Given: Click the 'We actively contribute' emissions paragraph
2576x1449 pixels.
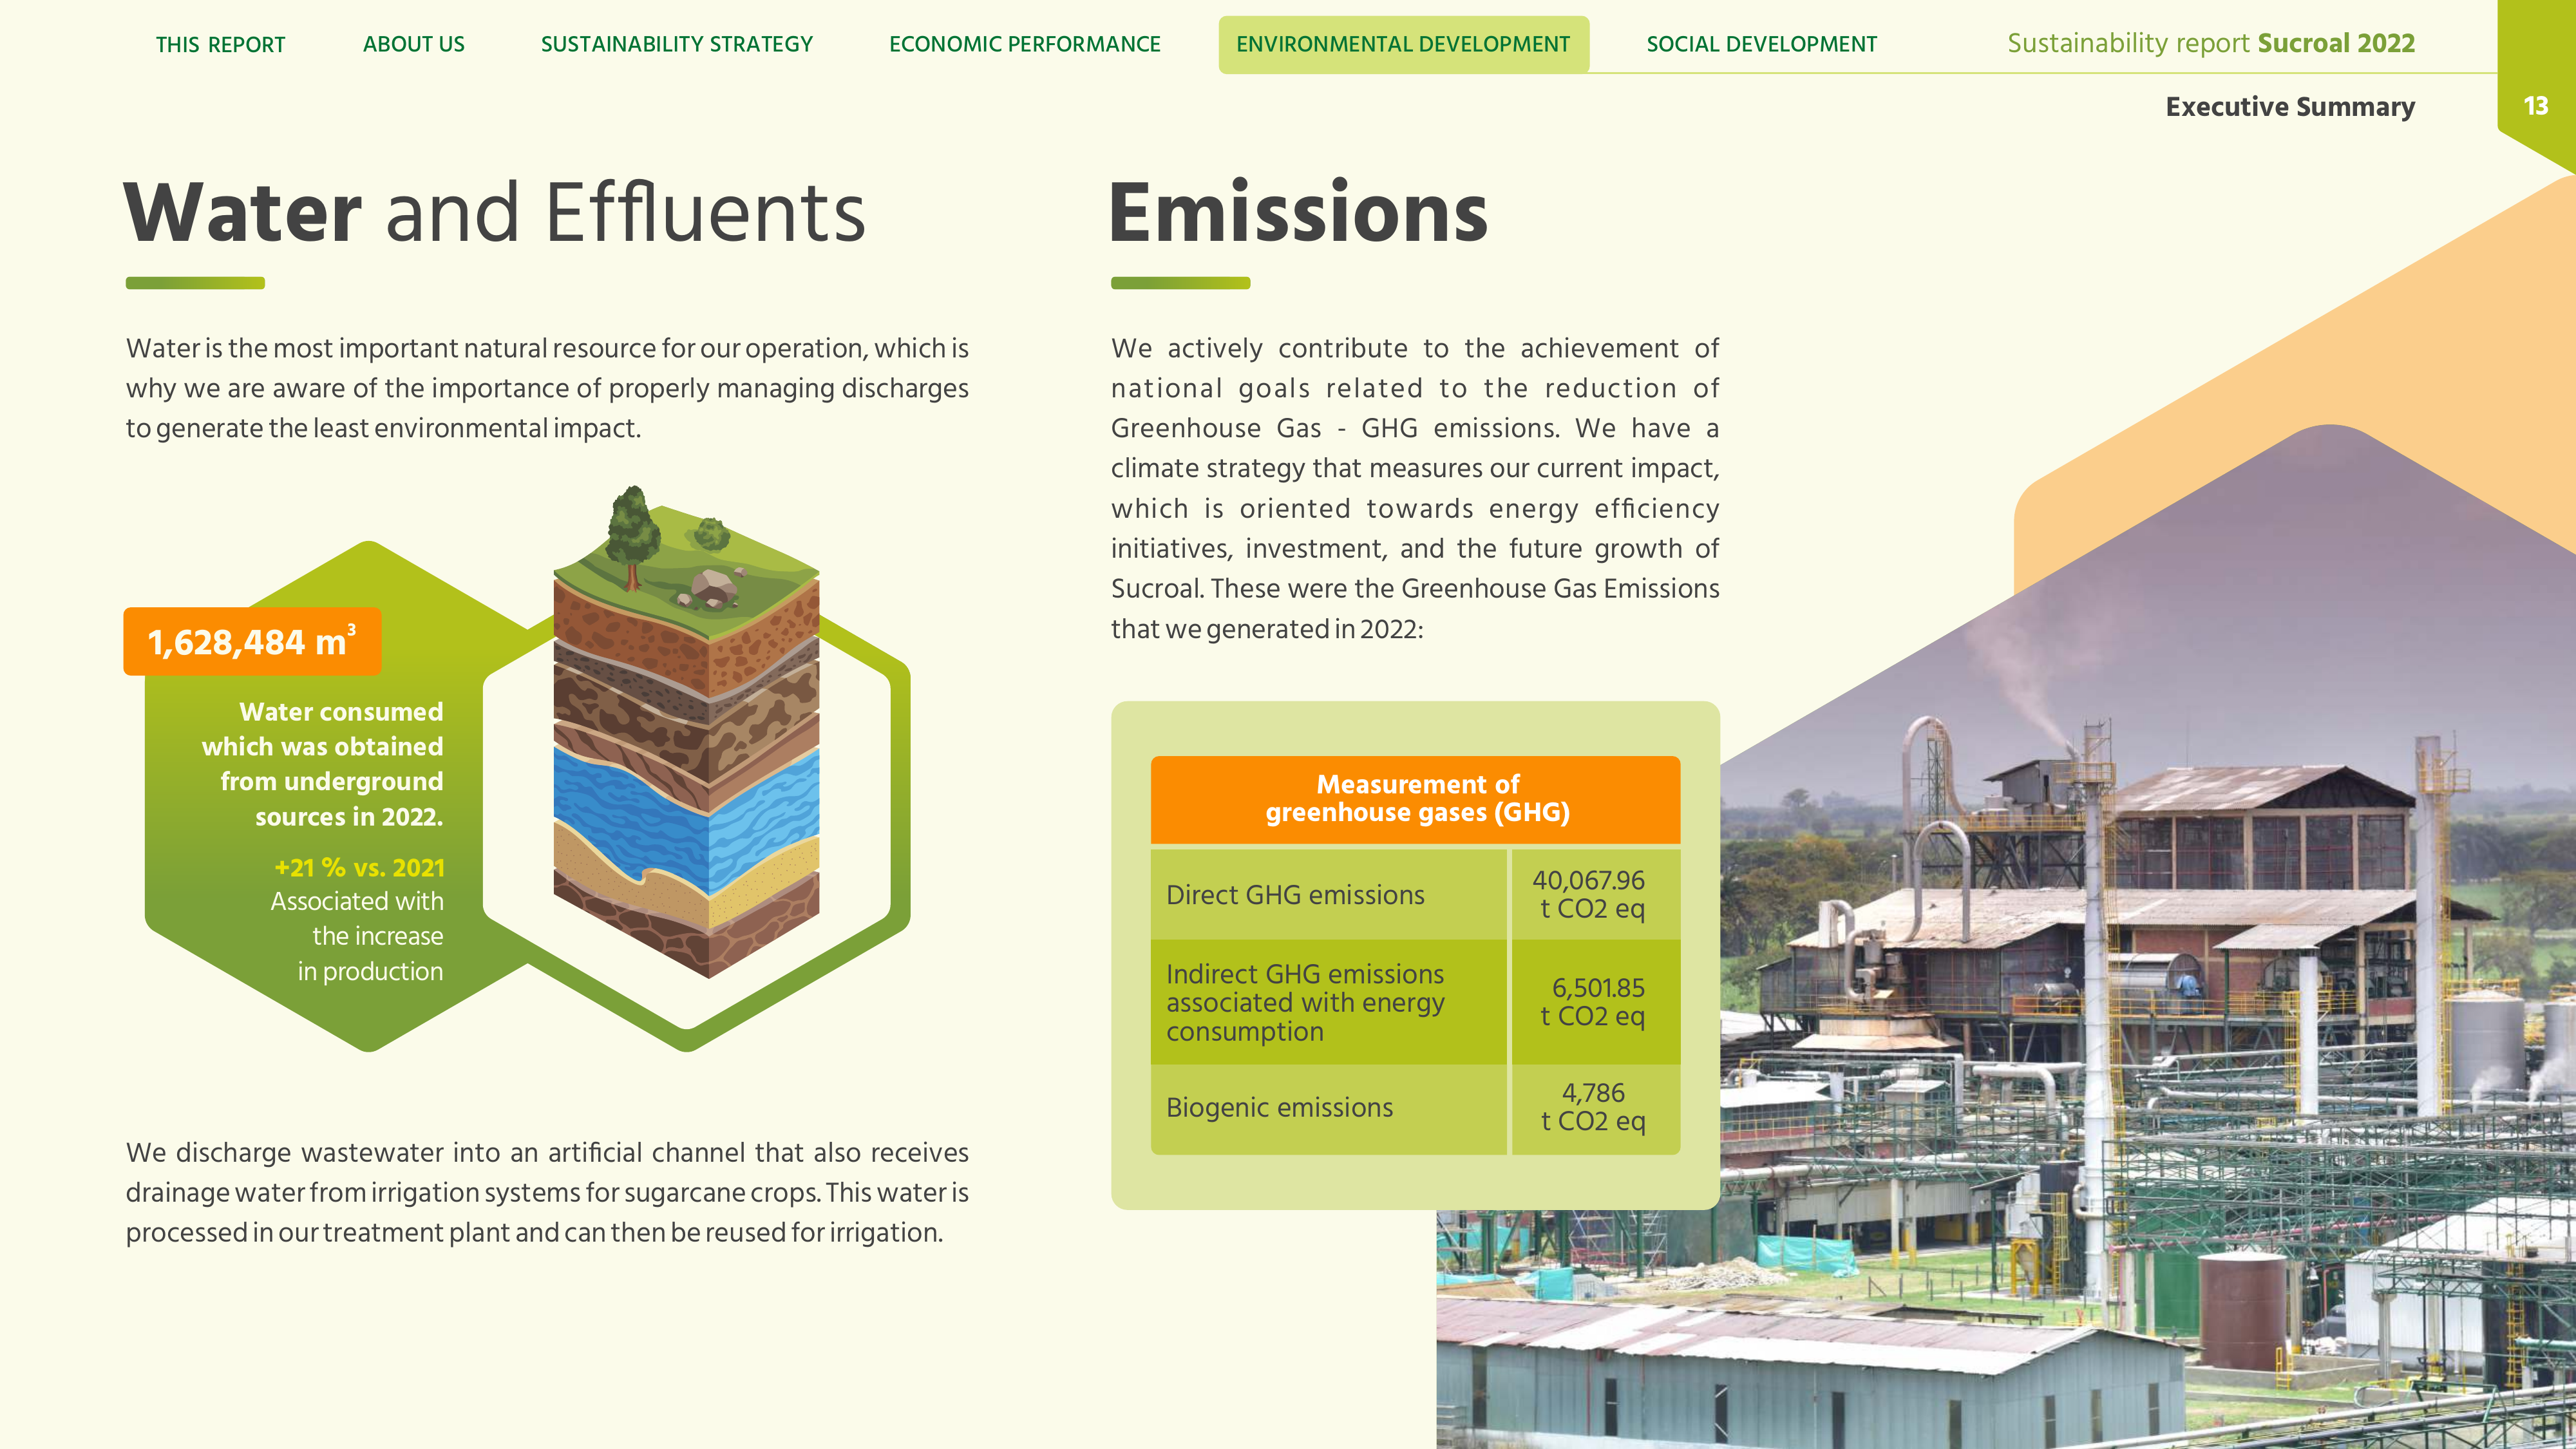Looking at the screenshot, I should (1415, 488).
